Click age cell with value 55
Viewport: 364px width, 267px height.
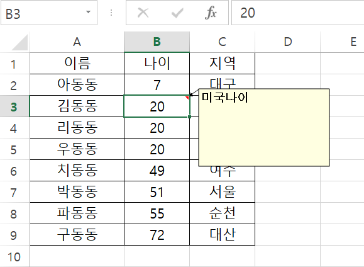pyautogui.click(x=157, y=213)
